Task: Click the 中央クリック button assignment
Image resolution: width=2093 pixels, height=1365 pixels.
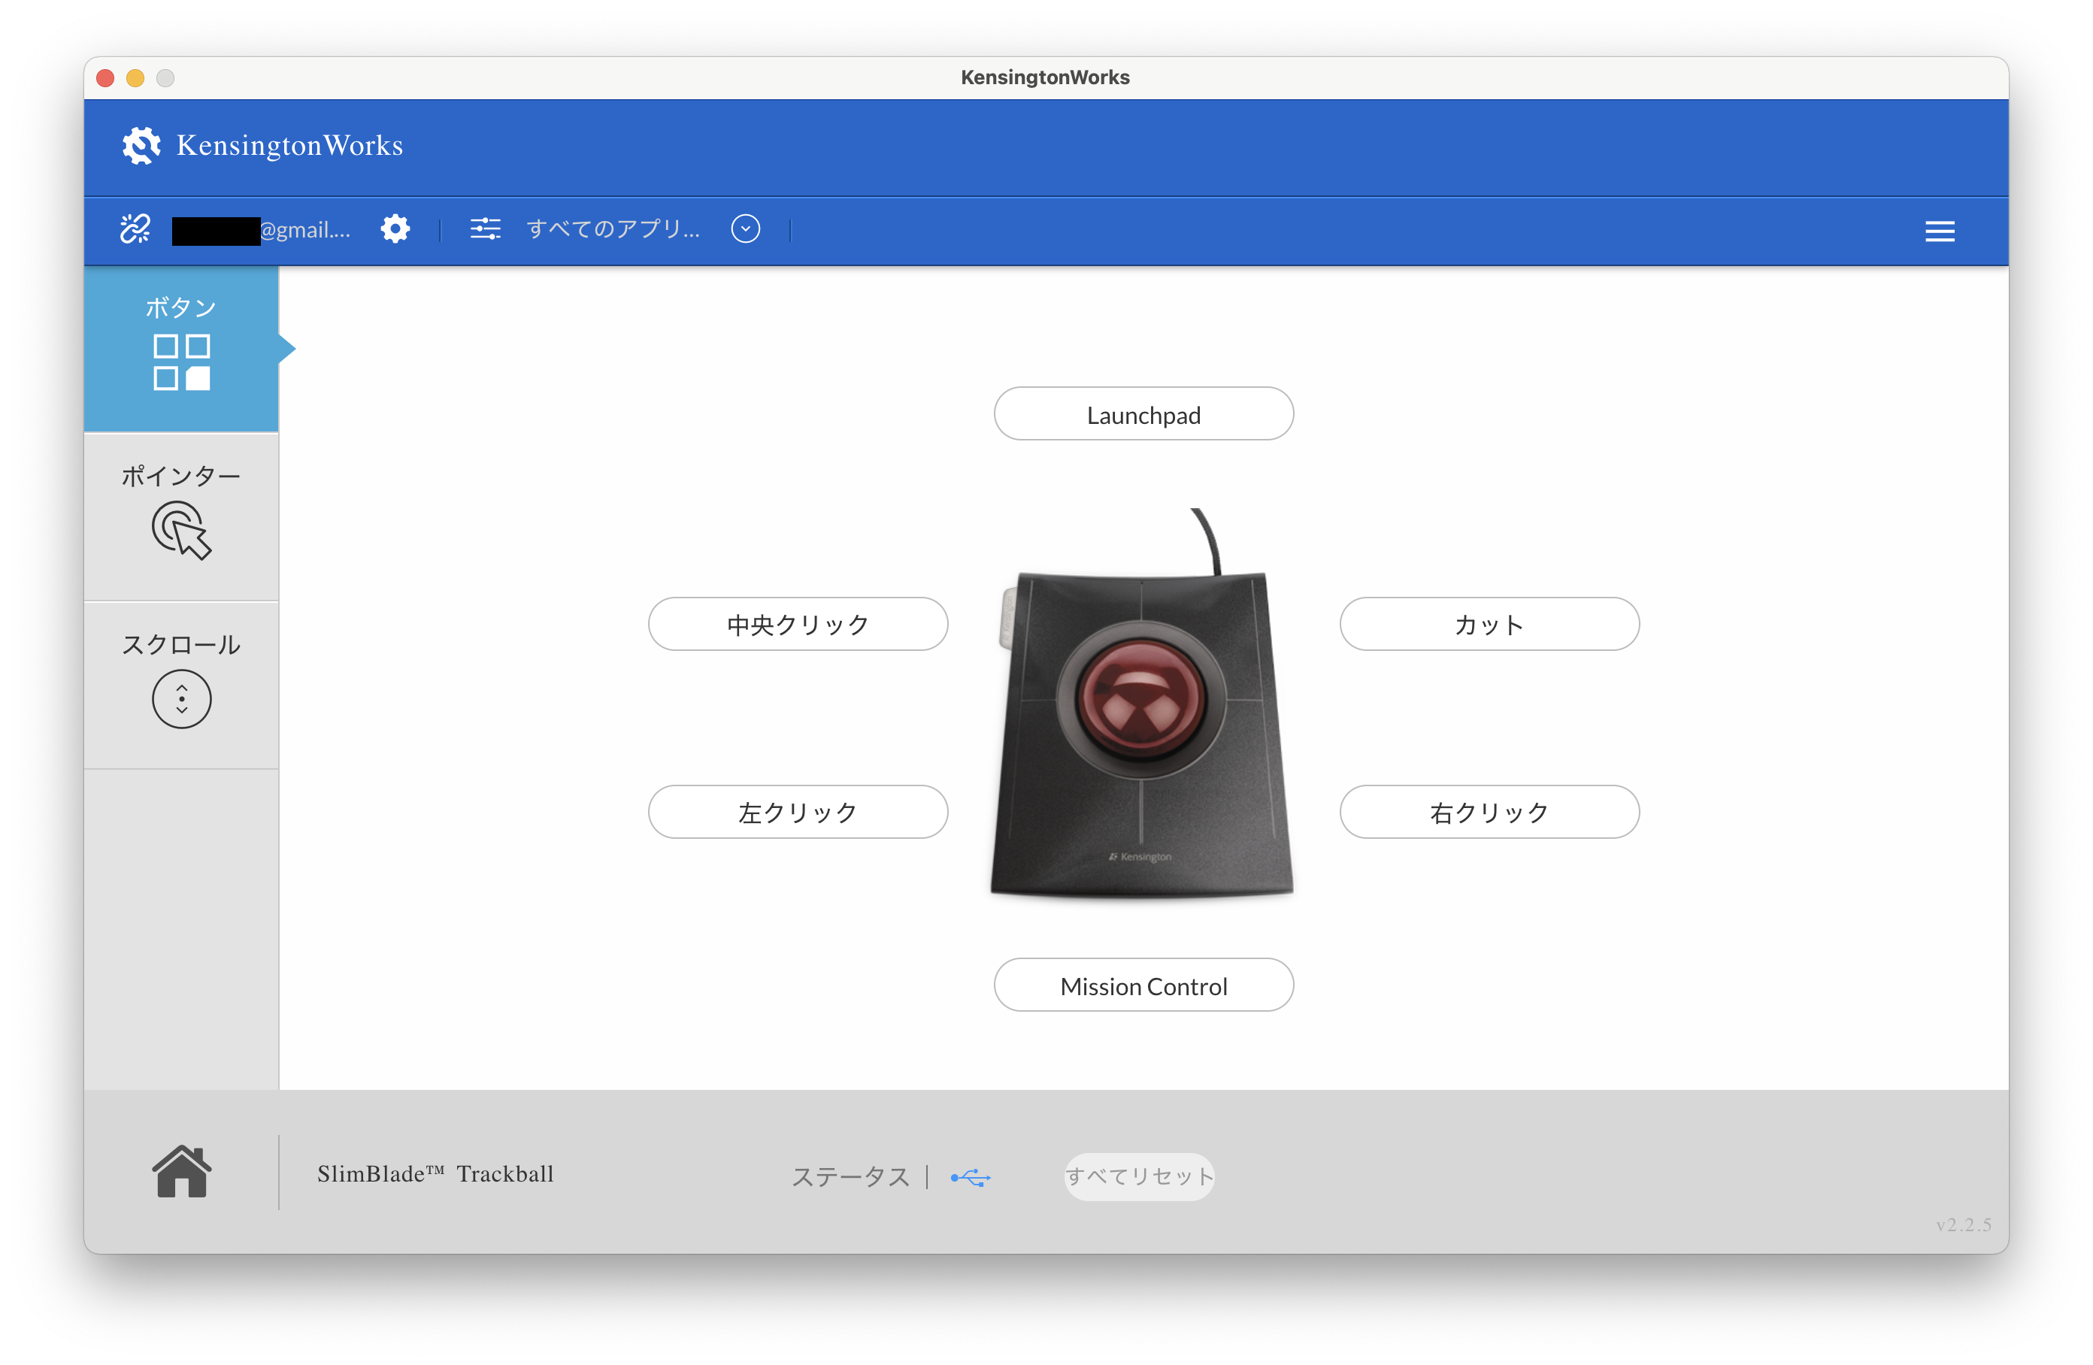Action: coord(798,625)
